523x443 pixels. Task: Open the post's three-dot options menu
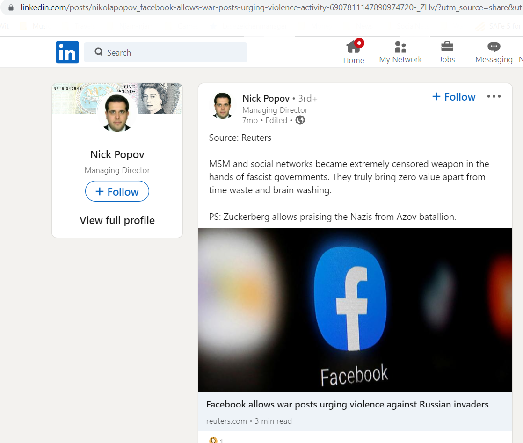pyautogui.click(x=494, y=96)
